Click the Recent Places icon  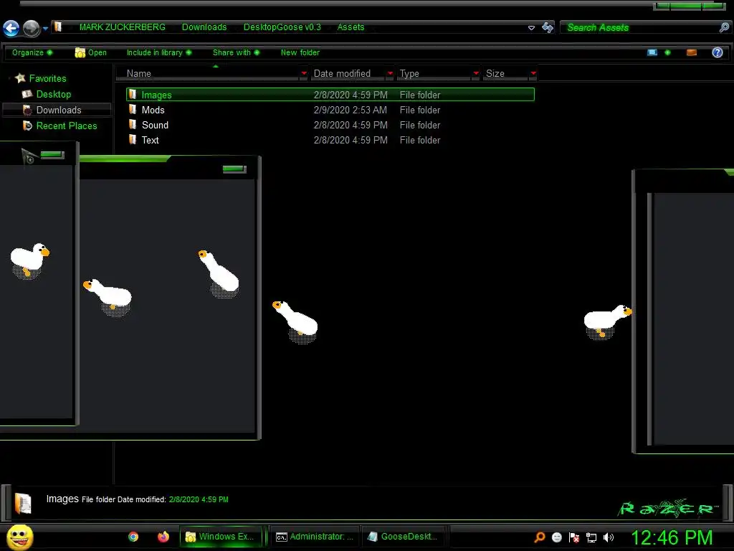[x=28, y=126]
